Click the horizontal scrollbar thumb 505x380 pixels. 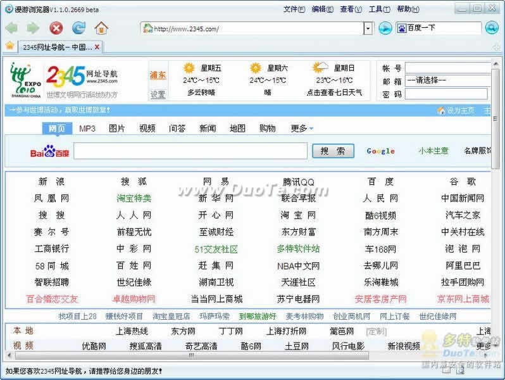(x=192, y=355)
